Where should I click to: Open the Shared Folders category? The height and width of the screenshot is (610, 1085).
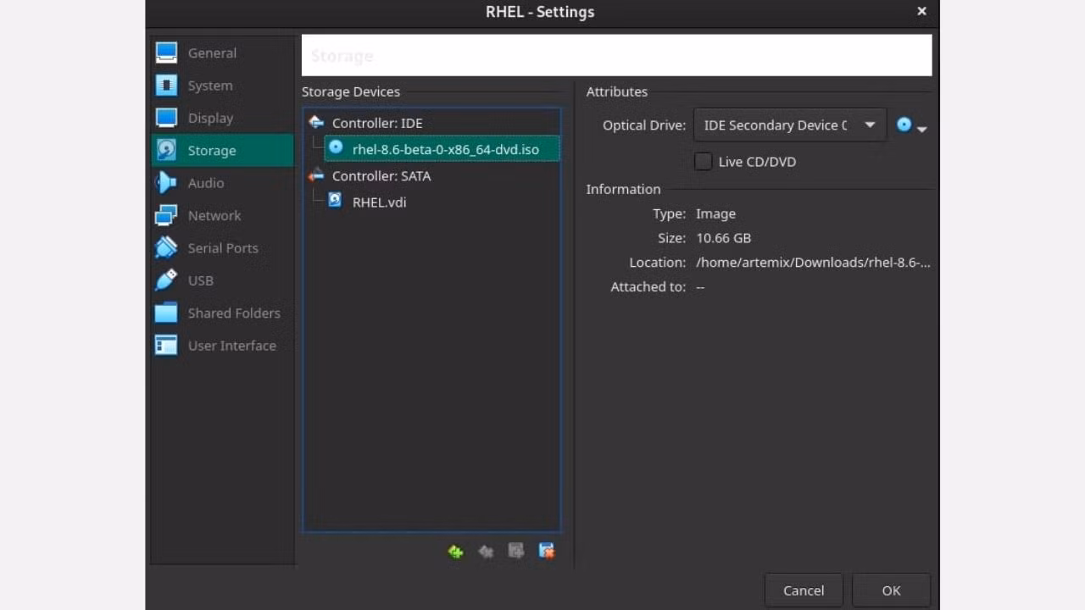point(222,313)
